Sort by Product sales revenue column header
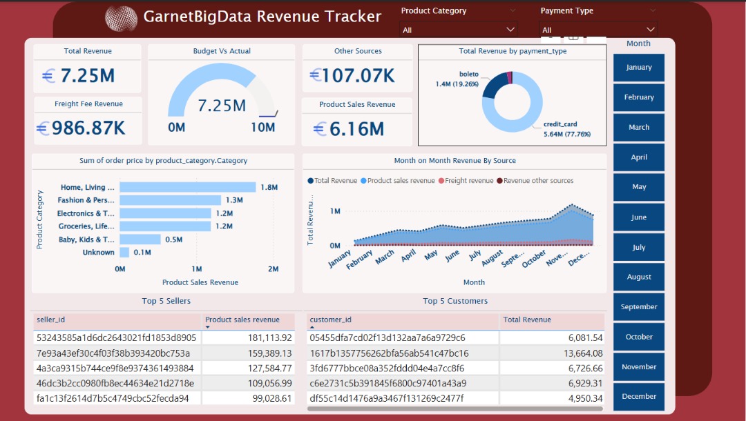The width and height of the screenshot is (746, 421). pyautogui.click(x=248, y=320)
